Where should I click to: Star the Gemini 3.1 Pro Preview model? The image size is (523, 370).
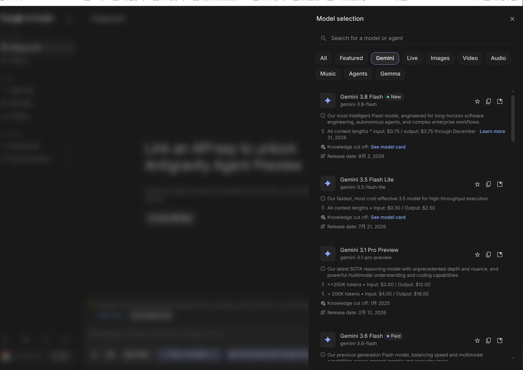(477, 255)
